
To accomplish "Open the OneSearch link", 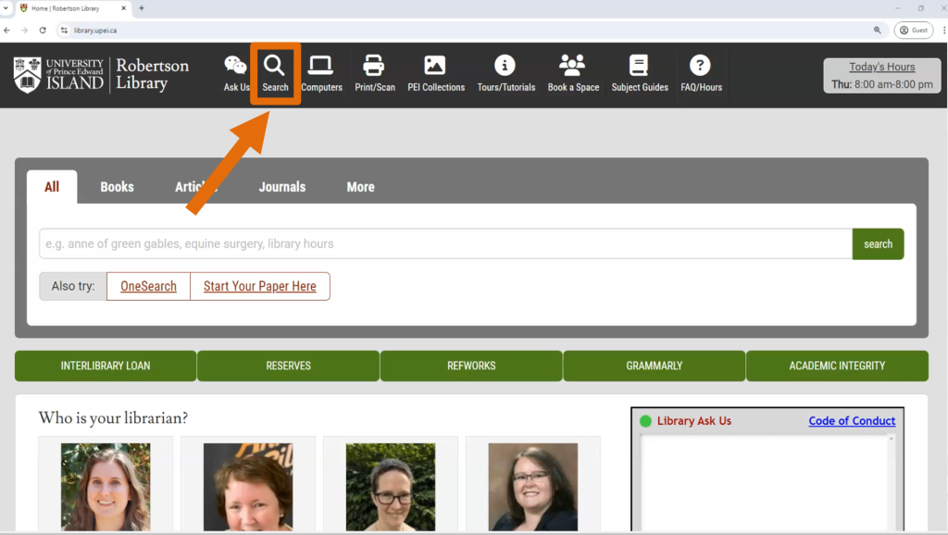I will click(147, 286).
